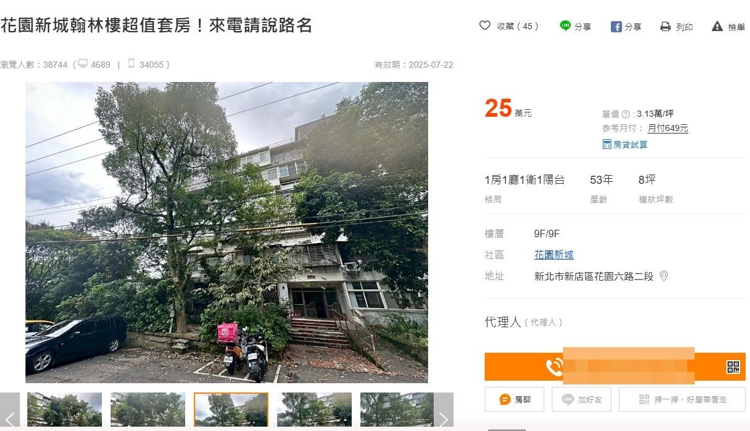Select the fourth thumbnail photo
This screenshot has height=431, width=750.
coord(314,410)
